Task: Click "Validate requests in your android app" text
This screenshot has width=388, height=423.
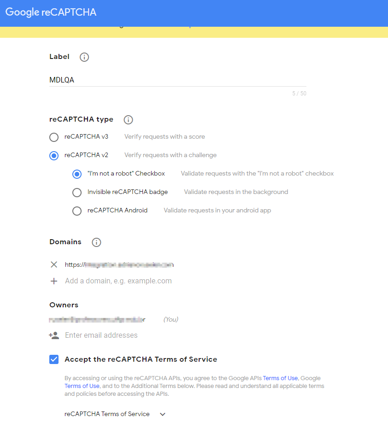Action: point(218,211)
